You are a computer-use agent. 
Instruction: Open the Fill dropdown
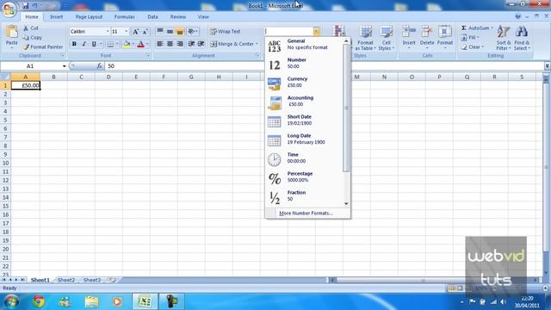471,37
